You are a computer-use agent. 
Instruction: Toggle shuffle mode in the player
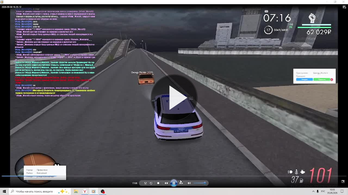(145, 183)
